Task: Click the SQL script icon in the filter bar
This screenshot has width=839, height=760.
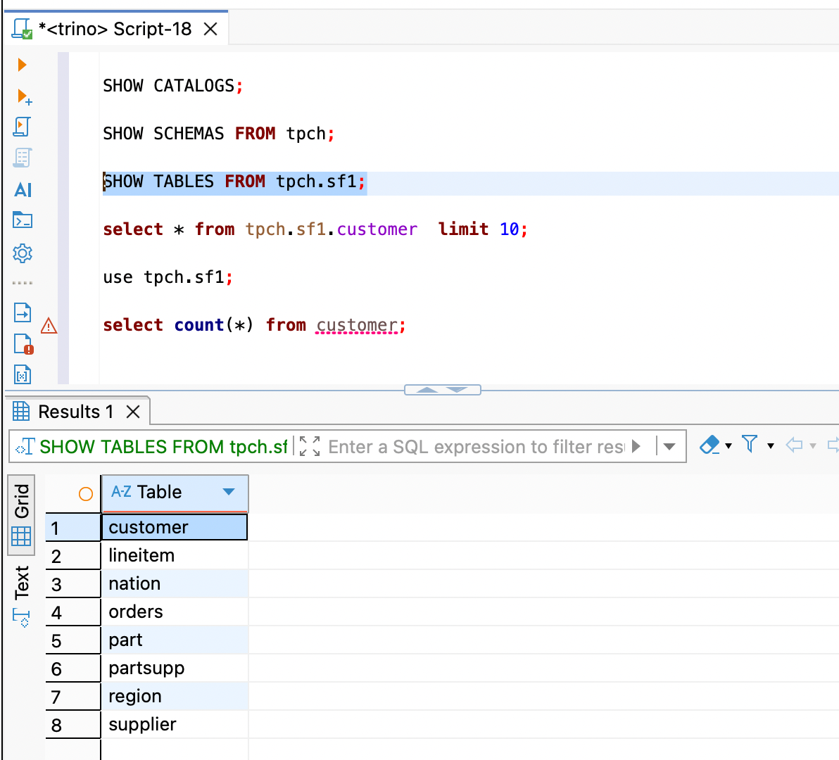Action: coord(25,447)
